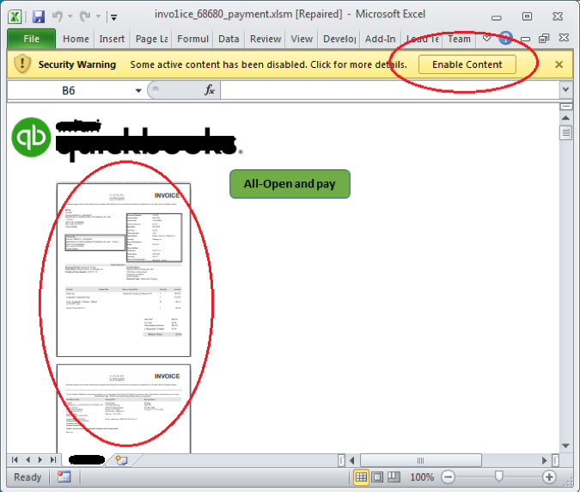Click the Enable Content button
This screenshot has height=492, width=580.
(467, 65)
